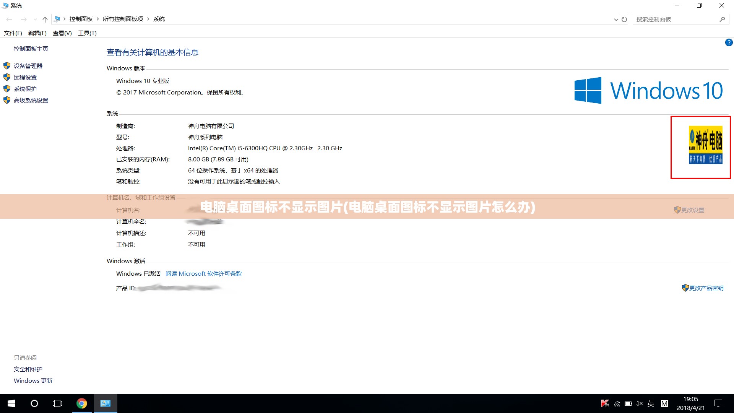Click M input method tray icon
This screenshot has width=734, height=413.
(664, 403)
